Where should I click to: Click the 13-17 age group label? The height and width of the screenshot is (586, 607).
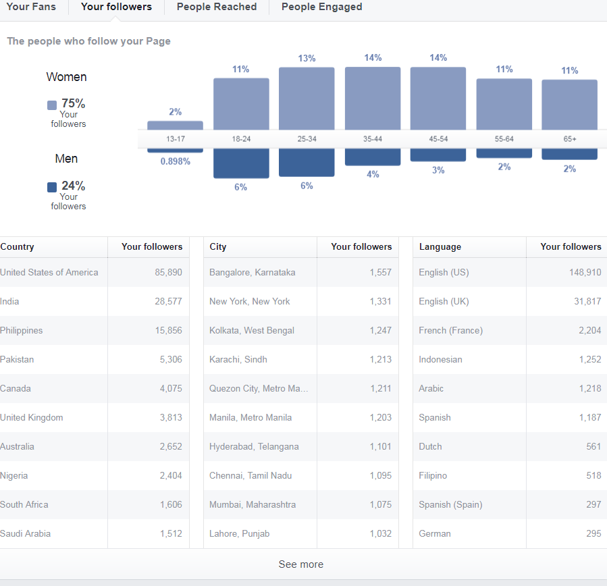pyautogui.click(x=176, y=139)
